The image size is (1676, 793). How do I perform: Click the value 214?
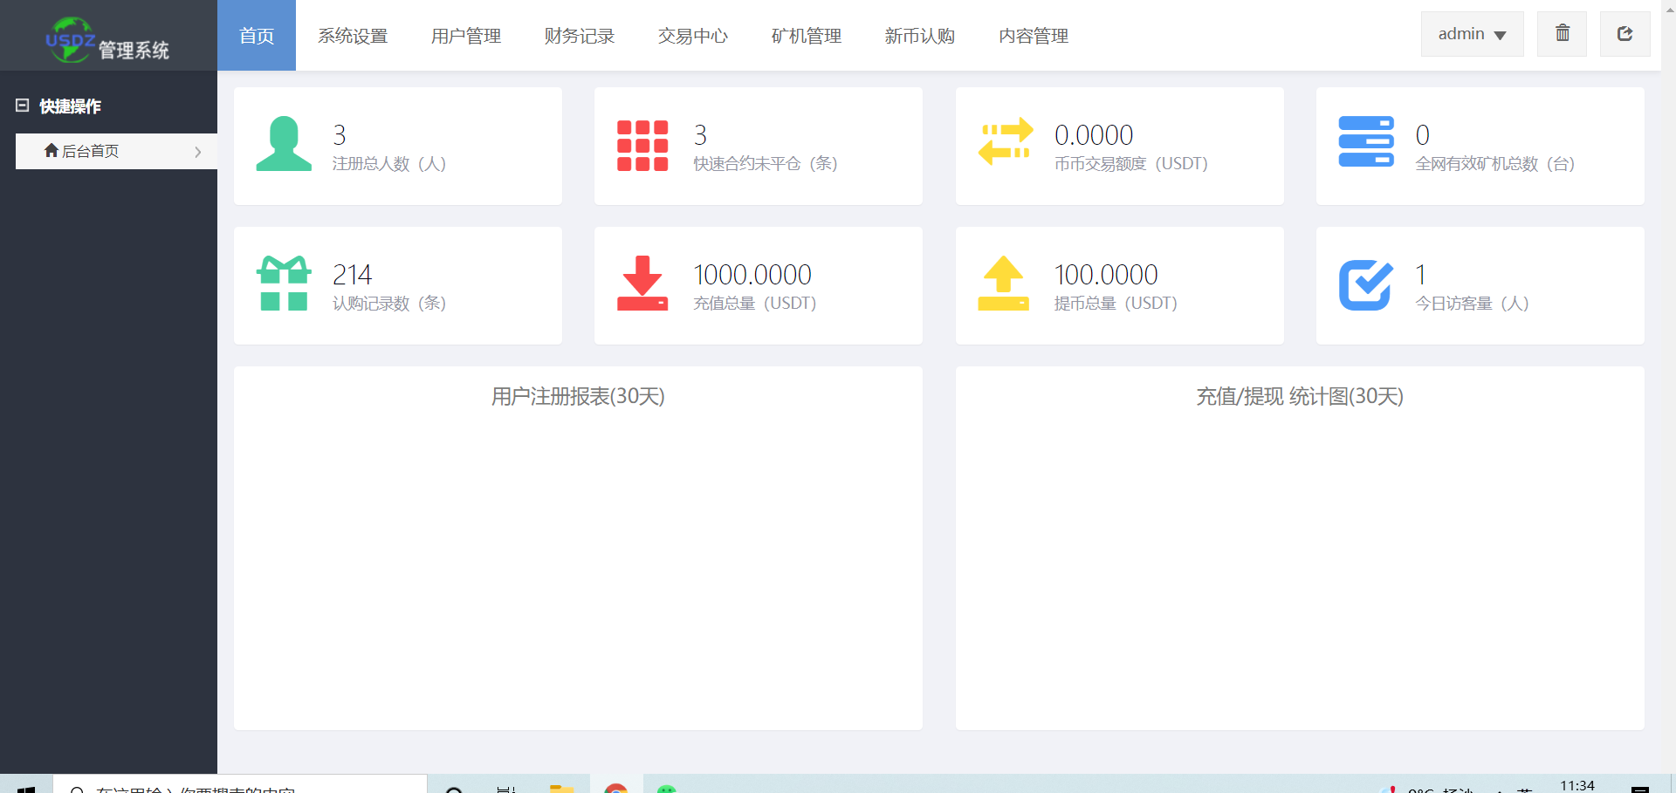point(353,275)
